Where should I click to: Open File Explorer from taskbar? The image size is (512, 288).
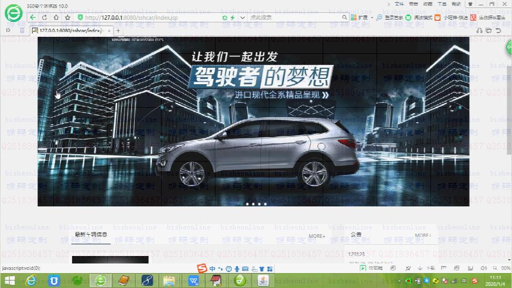point(169,281)
